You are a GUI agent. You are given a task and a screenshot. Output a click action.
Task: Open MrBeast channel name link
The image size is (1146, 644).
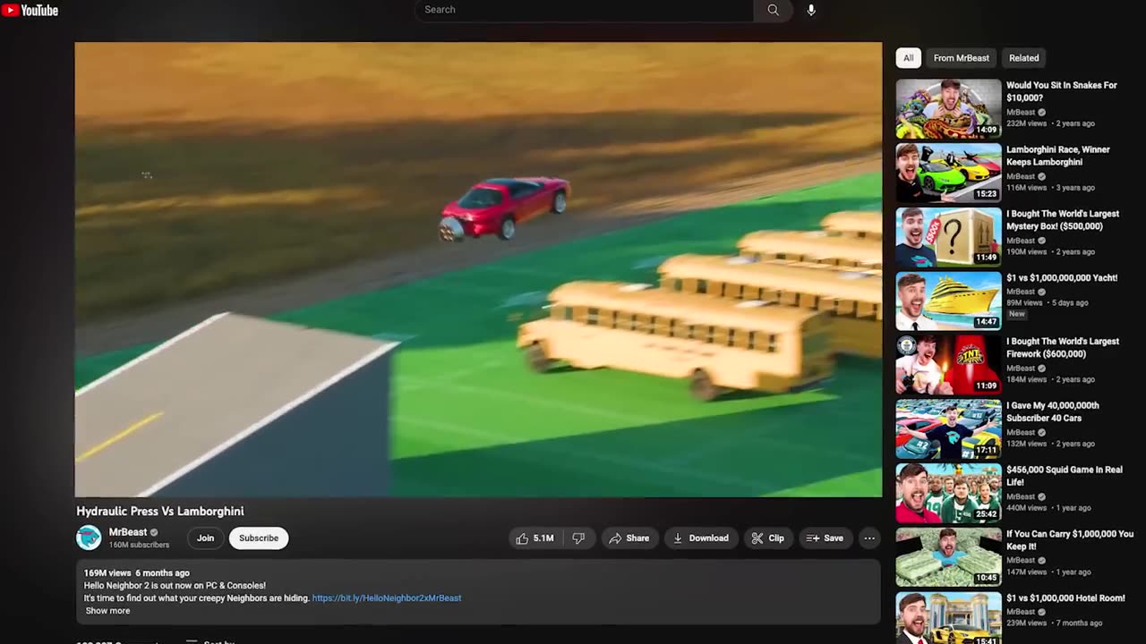point(128,532)
